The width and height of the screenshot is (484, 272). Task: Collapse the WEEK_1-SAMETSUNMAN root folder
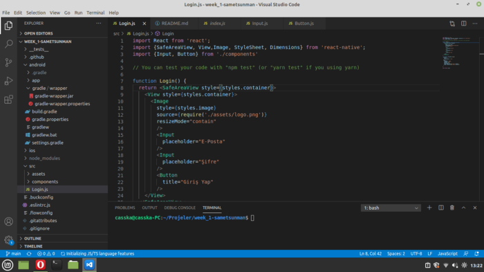(63, 42)
